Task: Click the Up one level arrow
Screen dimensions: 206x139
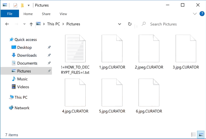Action: click(31, 24)
